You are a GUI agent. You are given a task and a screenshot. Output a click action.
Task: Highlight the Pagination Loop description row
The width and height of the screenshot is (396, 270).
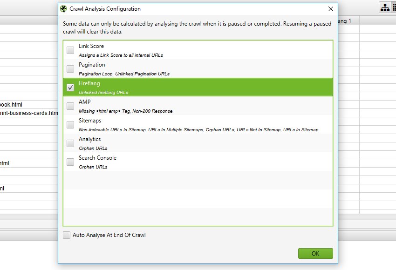click(124, 74)
